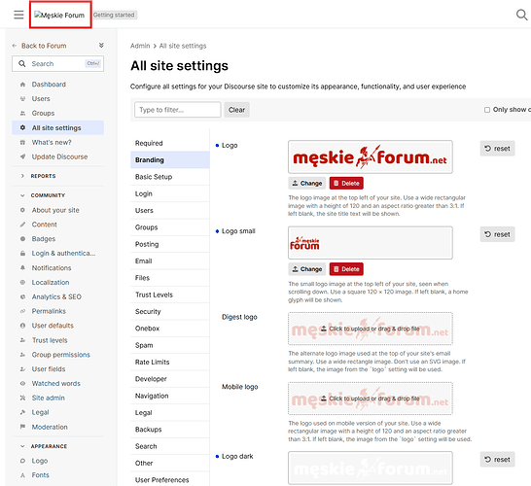The height and width of the screenshot is (486, 531).
Task: Click the Content pencil icon
Action: pos(22,225)
